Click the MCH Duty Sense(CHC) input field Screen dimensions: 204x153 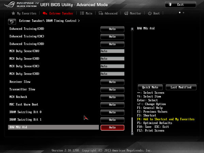pyautogui.click(x=112, y=66)
